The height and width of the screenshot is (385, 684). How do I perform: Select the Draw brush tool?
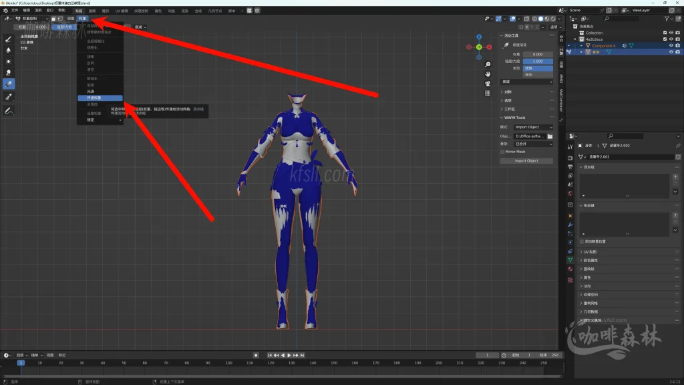coord(8,39)
